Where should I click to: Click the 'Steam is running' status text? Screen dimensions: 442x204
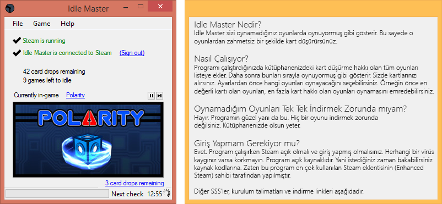pos(44,41)
